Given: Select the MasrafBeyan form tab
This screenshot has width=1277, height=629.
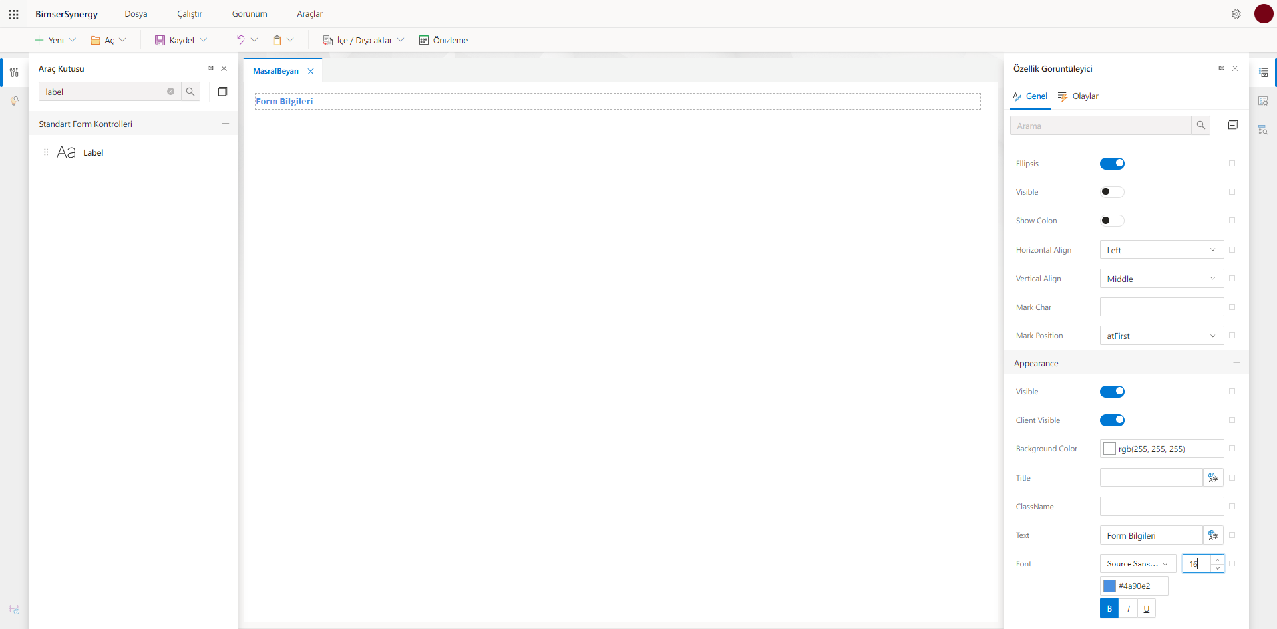Looking at the screenshot, I should [275, 71].
